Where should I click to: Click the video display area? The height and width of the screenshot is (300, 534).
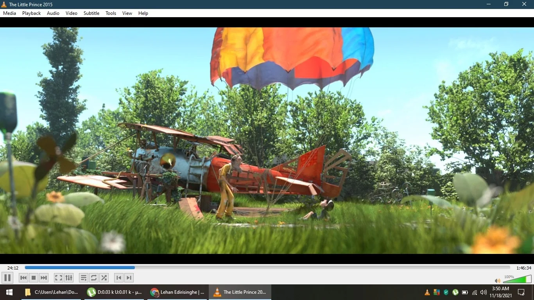point(267,141)
